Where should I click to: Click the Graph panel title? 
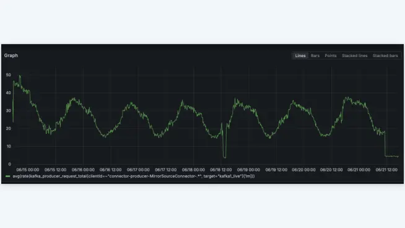point(11,55)
